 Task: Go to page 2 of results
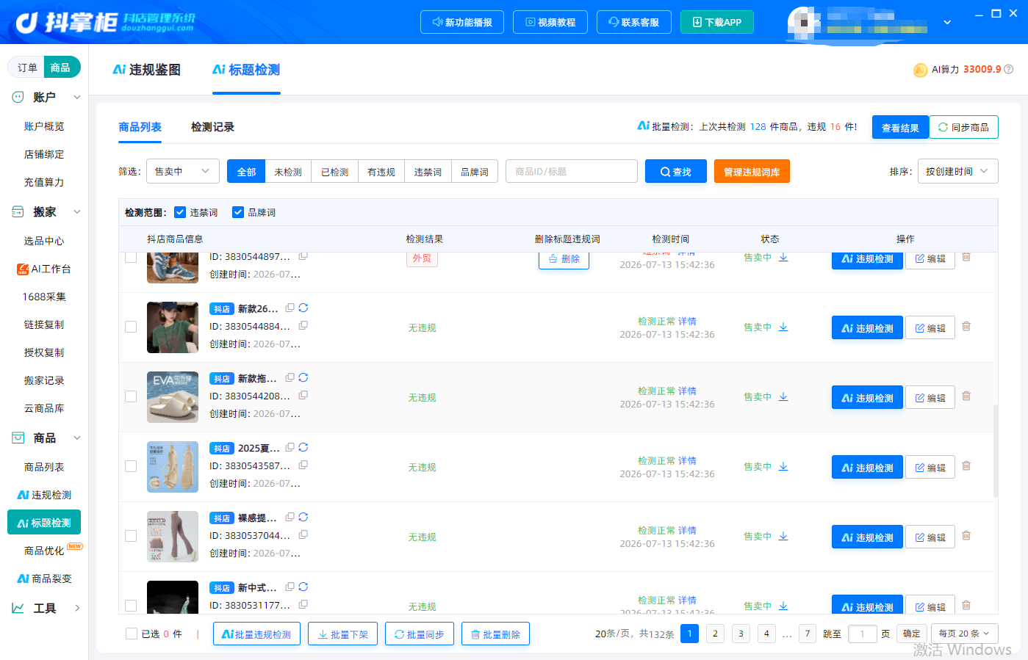[x=715, y=634]
